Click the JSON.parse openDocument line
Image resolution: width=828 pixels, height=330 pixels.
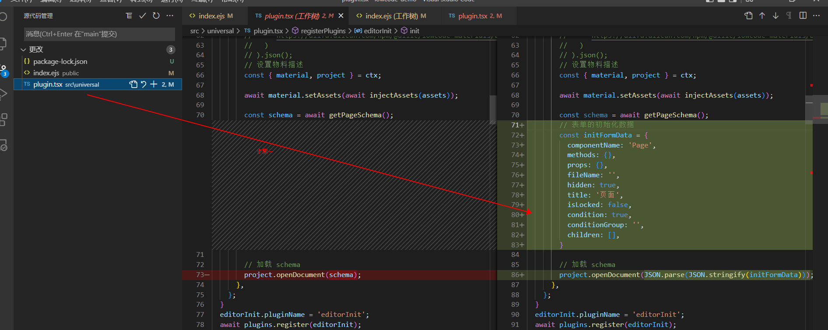pos(686,275)
